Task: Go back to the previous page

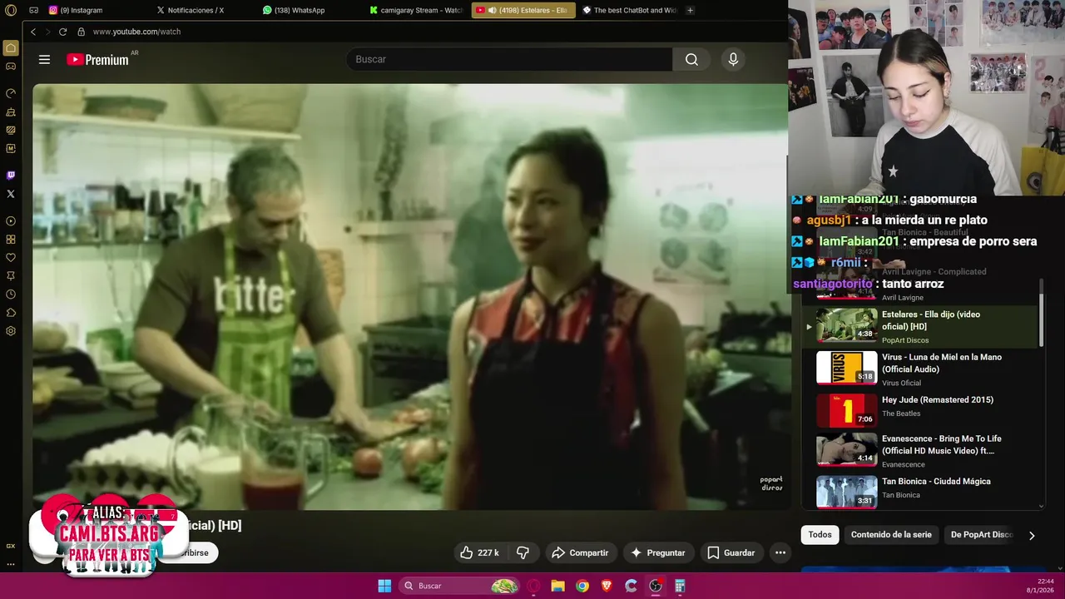Action: [x=33, y=32]
